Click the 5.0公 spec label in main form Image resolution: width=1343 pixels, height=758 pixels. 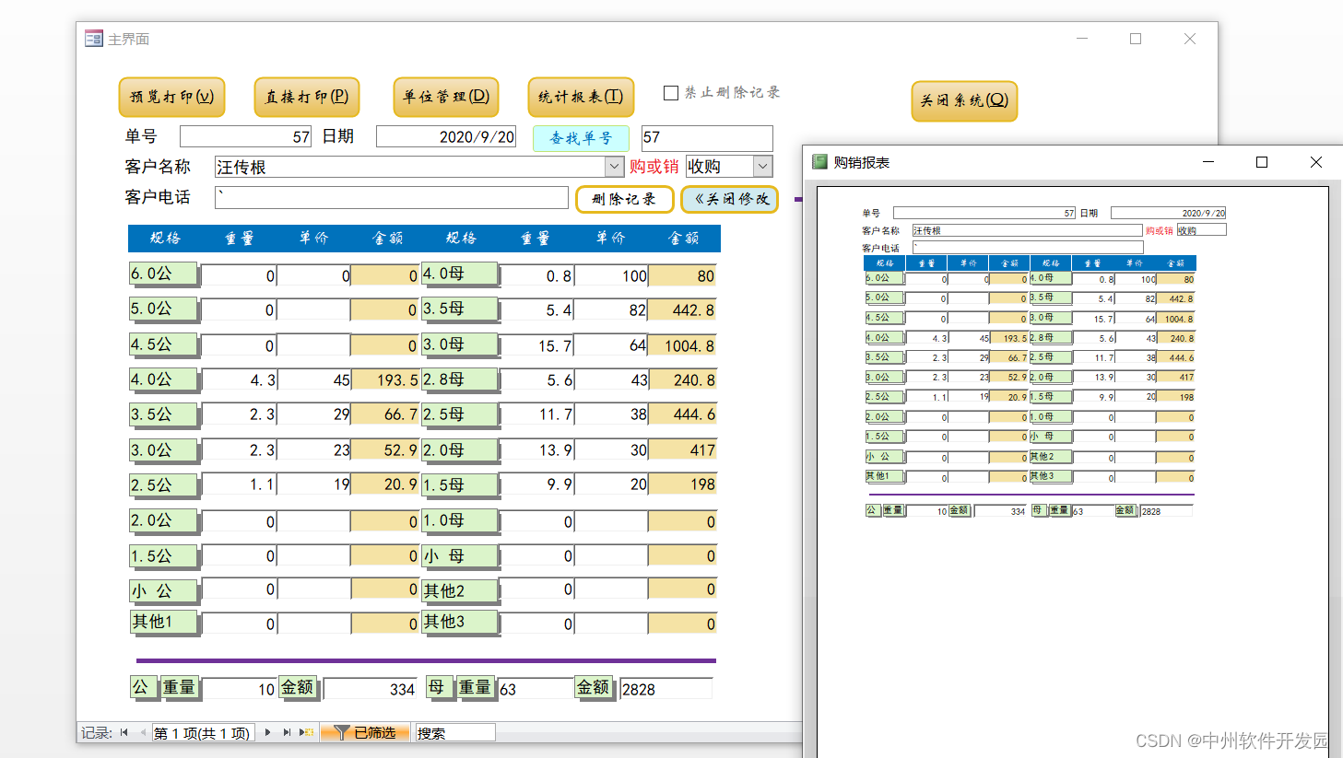[x=163, y=309]
